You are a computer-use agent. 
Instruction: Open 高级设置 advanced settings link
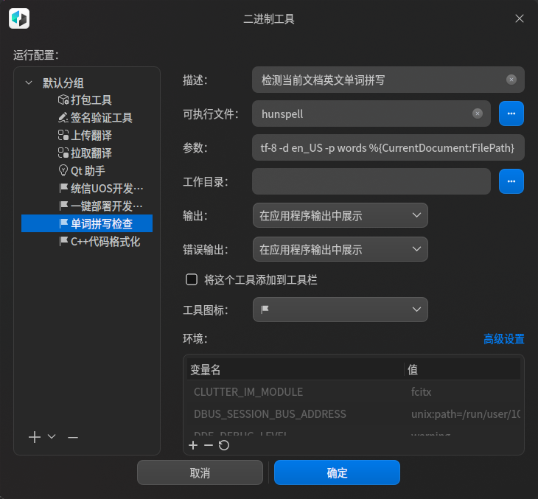(x=503, y=339)
